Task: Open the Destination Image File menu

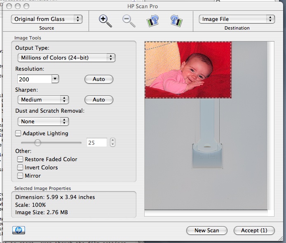Action: pyautogui.click(x=237, y=19)
